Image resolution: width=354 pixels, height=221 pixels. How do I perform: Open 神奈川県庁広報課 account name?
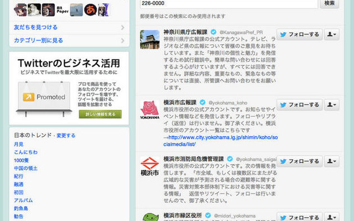[185, 32]
